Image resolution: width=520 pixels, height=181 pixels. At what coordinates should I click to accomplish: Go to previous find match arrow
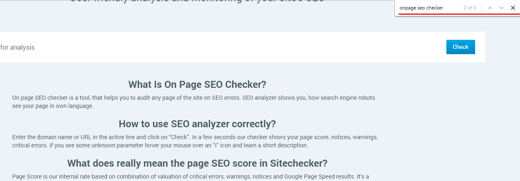click(x=490, y=8)
